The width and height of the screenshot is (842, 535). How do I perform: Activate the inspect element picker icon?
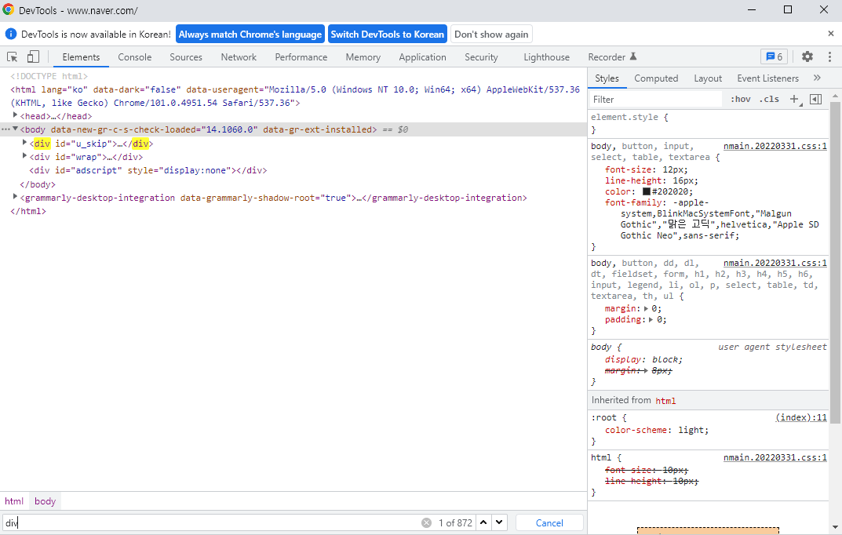pyautogui.click(x=12, y=57)
